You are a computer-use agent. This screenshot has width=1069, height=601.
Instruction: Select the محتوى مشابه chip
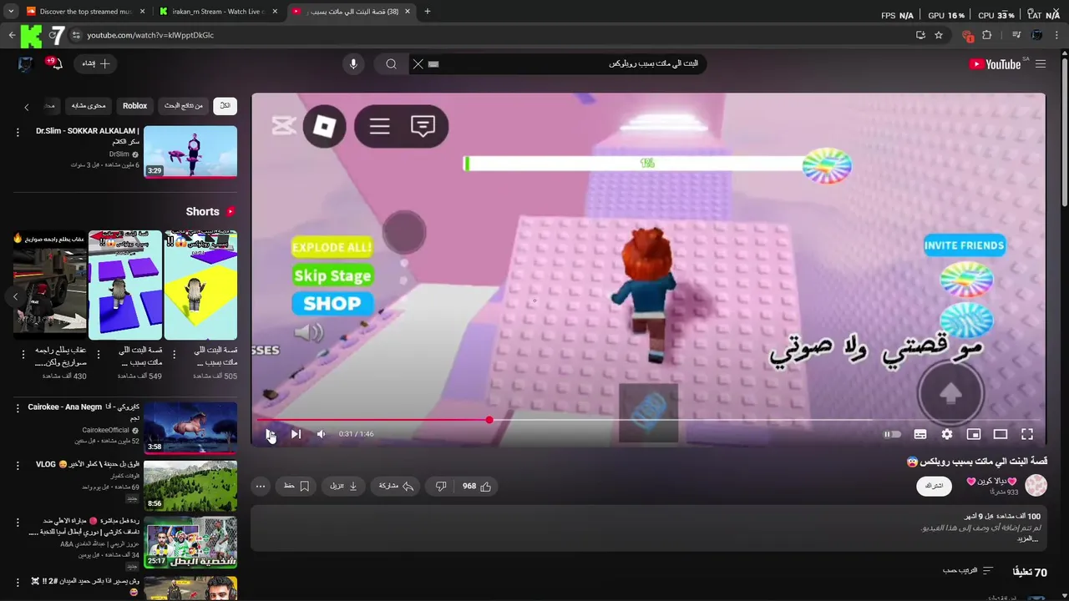89,106
